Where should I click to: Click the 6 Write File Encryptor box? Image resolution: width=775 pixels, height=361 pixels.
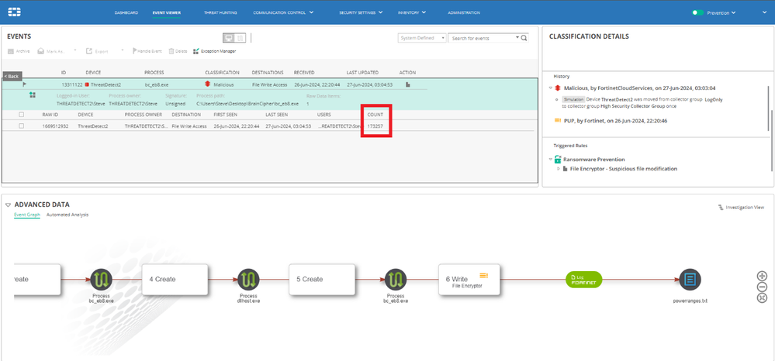[469, 280]
